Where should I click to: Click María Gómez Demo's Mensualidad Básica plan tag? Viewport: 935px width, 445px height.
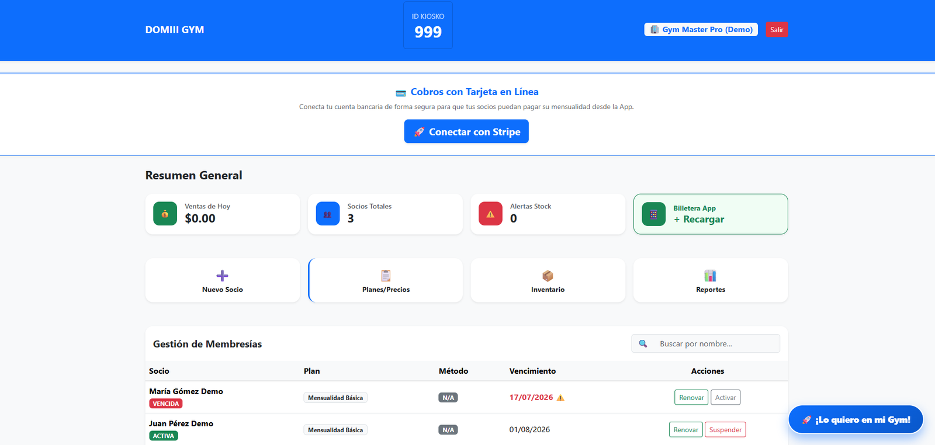pos(335,398)
